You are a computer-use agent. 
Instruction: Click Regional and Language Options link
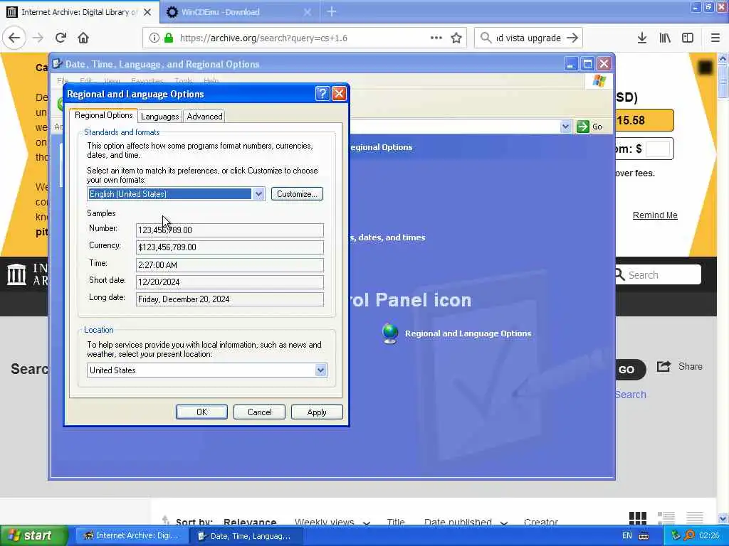(468, 333)
